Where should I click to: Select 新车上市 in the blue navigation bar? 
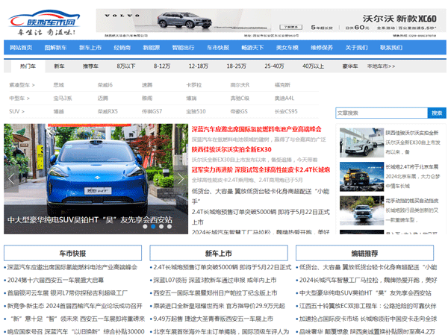[x=90, y=48]
